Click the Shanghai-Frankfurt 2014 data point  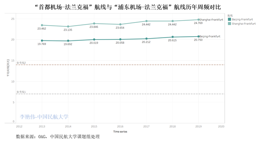coord(68,27)
